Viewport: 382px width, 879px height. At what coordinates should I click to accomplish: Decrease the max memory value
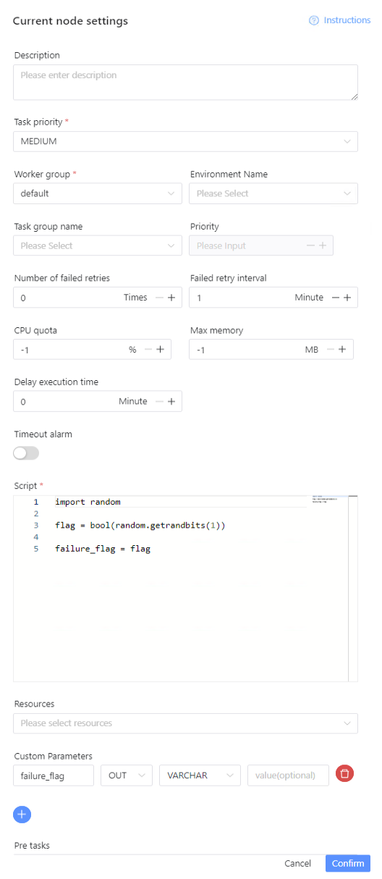pyautogui.click(x=331, y=350)
